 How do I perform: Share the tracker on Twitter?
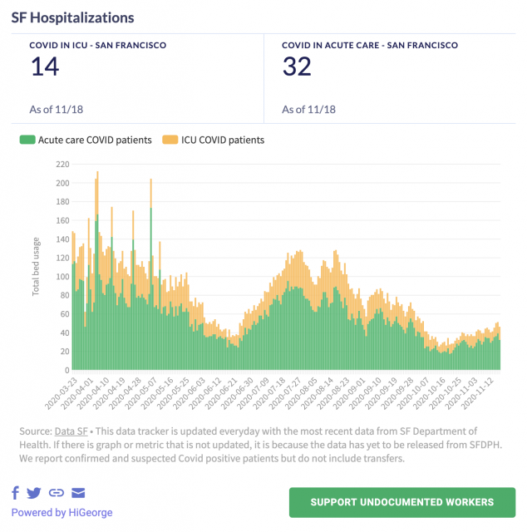34,493
